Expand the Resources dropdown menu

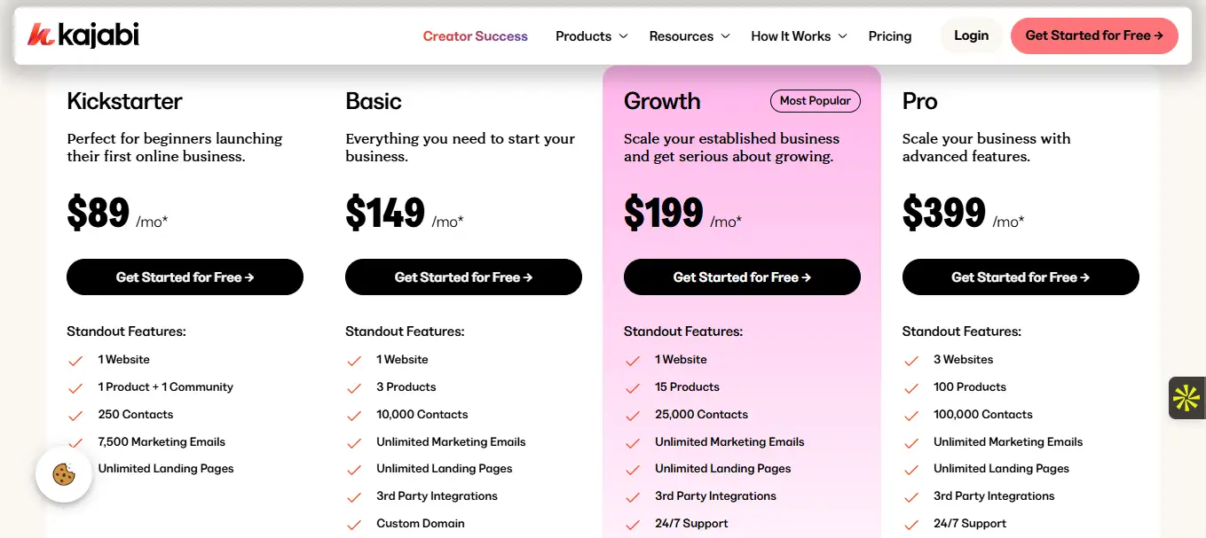(689, 36)
